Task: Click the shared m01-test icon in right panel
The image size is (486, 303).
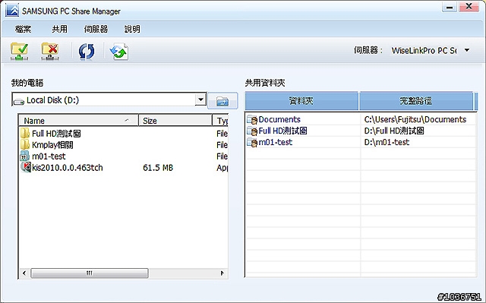Action: click(252, 143)
